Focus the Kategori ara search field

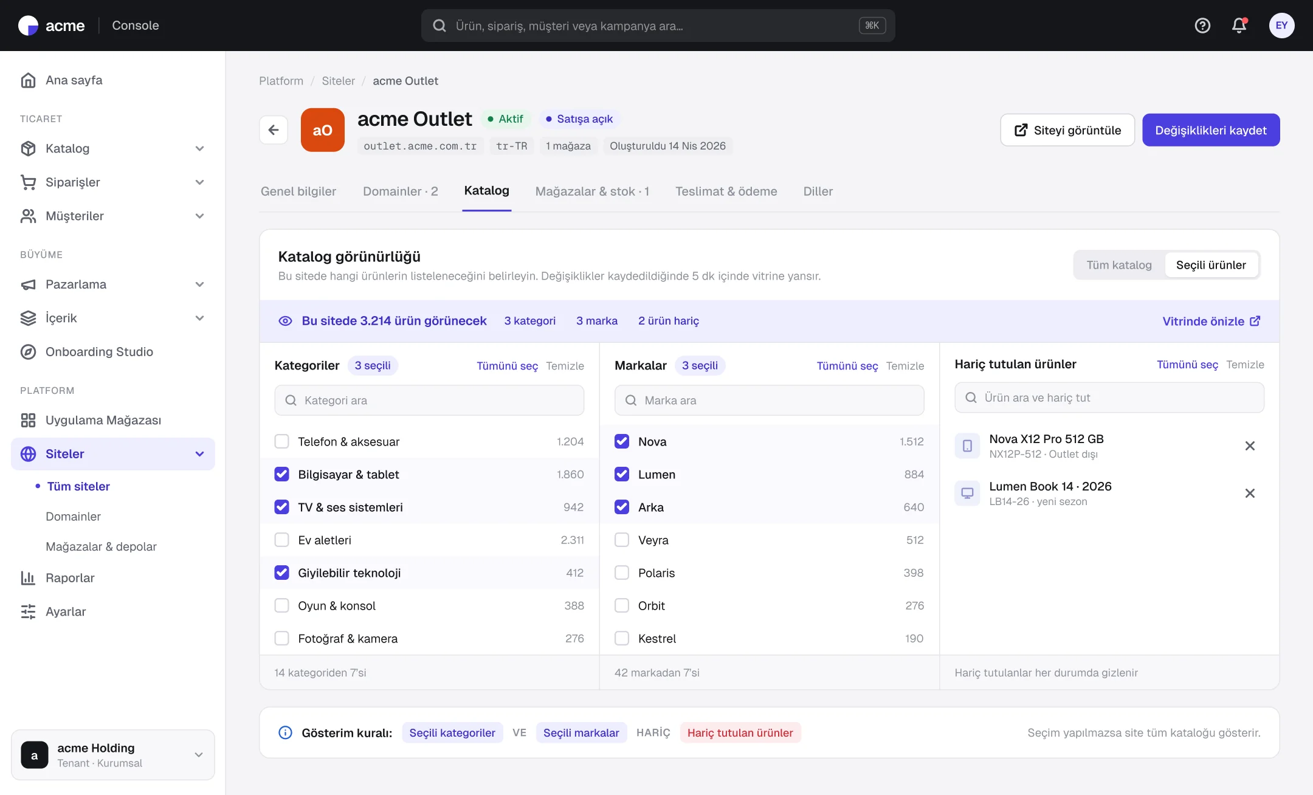pyautogui.click(x=429, y=400)
